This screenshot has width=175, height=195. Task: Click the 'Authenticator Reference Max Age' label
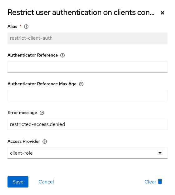pos(42,84)
